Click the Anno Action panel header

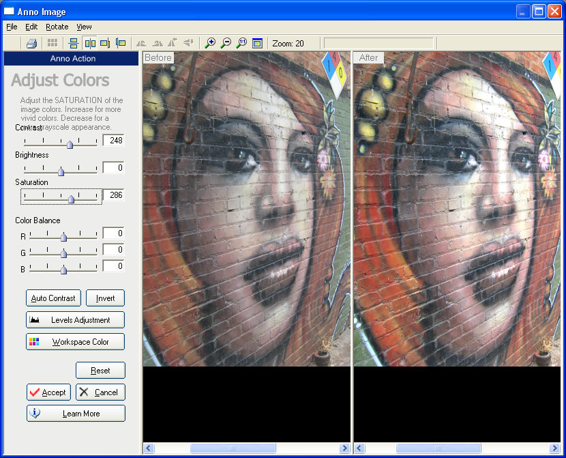point(71,59)
